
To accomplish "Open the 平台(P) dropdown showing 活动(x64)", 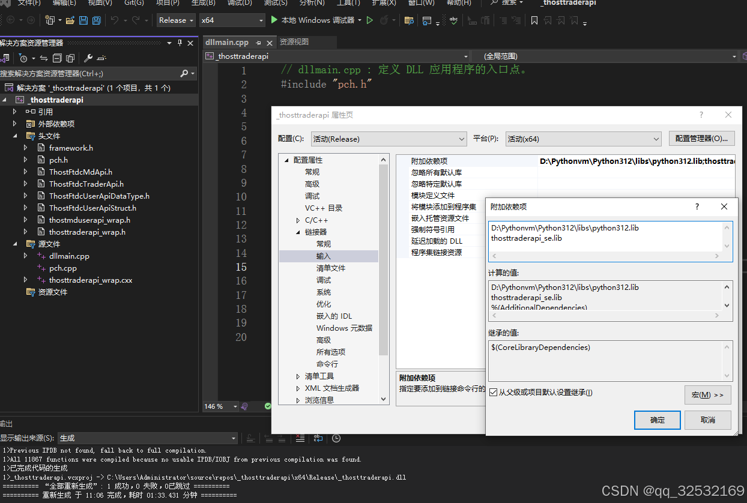I will (582, 138).
